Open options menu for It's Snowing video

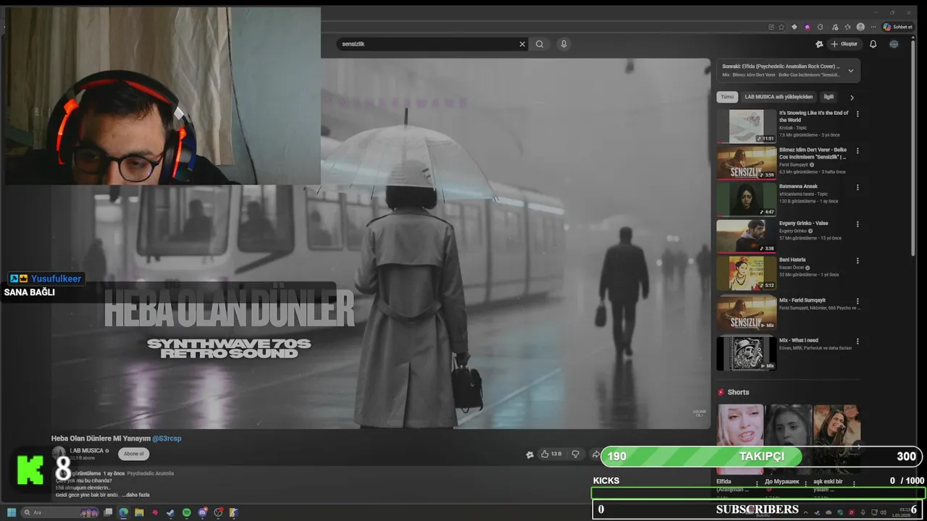(x=857, y=114)
